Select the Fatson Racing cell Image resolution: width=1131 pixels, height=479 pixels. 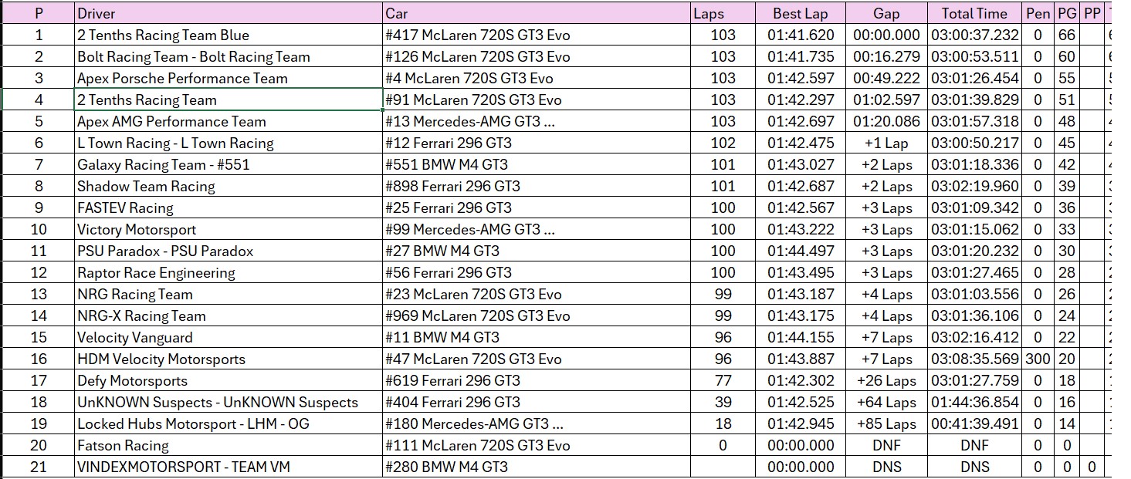229,445
